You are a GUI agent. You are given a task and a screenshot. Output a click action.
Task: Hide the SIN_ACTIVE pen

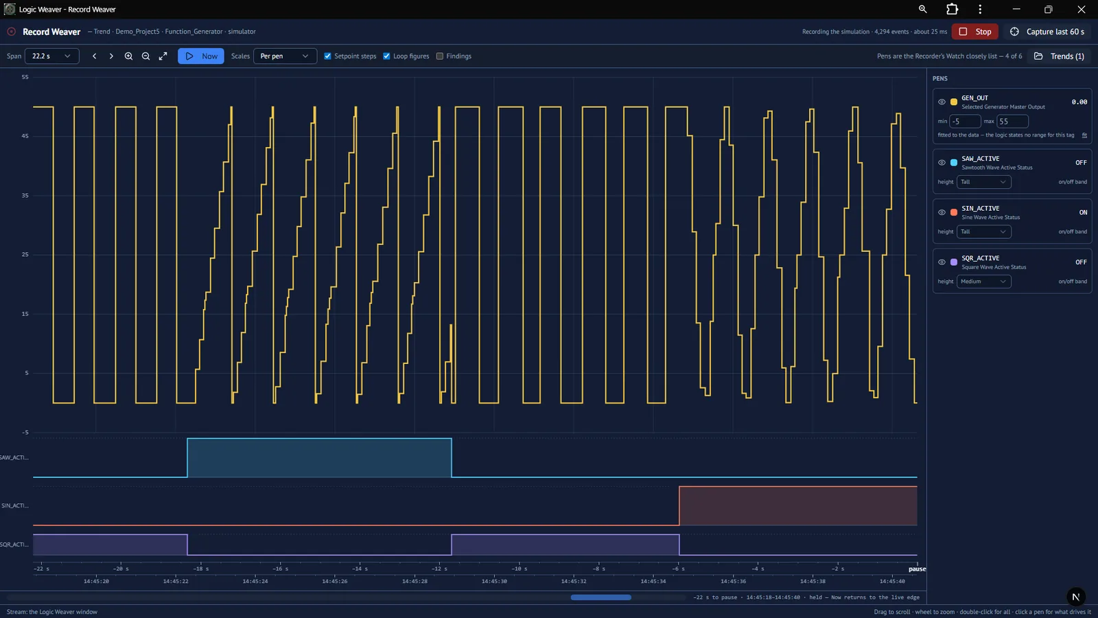pos(942,212)
